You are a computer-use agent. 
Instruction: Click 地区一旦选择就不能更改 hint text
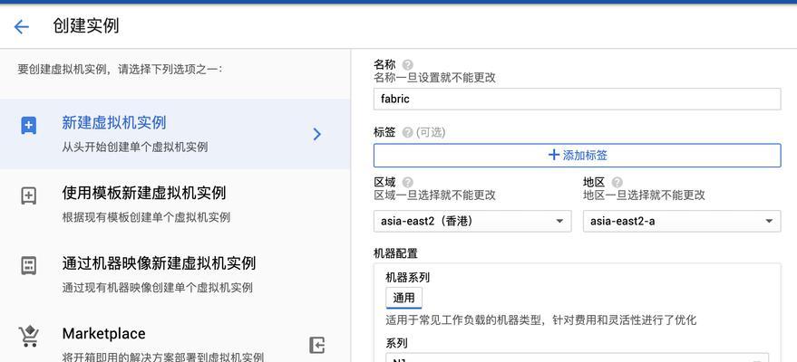(x=644, y=195)
